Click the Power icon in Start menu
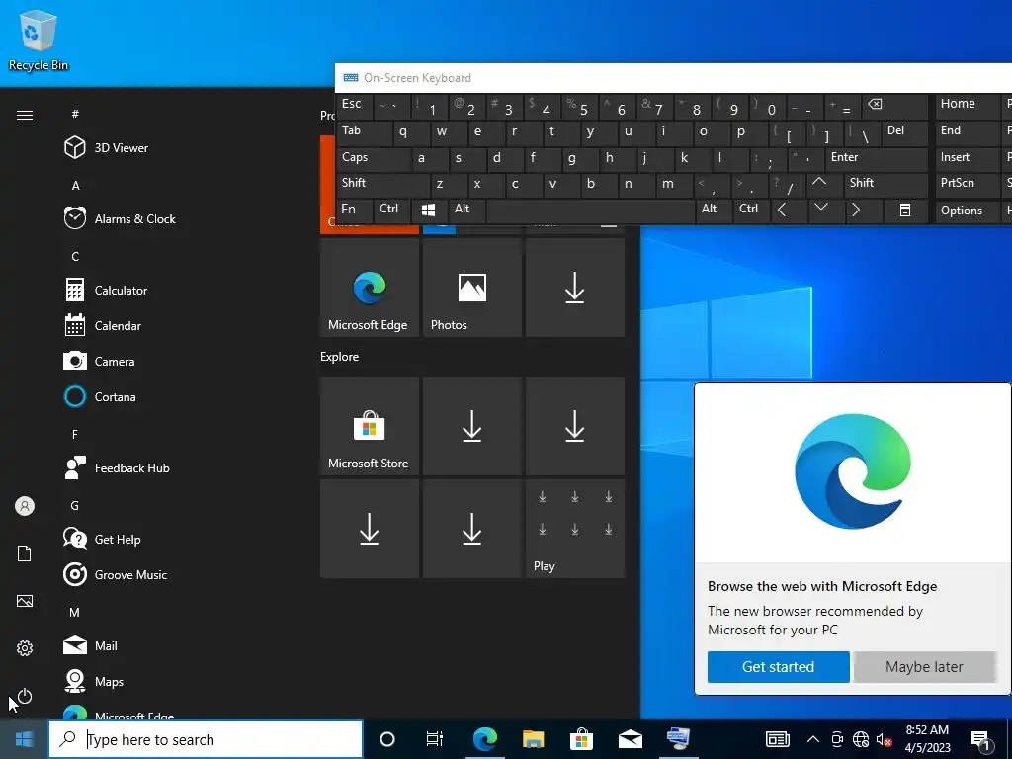This screenshot has width=1012, height=759. [25, 697]
